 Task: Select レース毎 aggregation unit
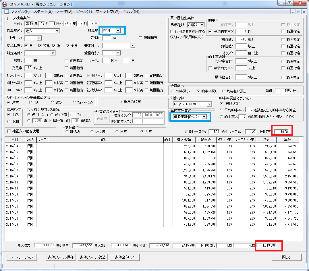[92, 131]
